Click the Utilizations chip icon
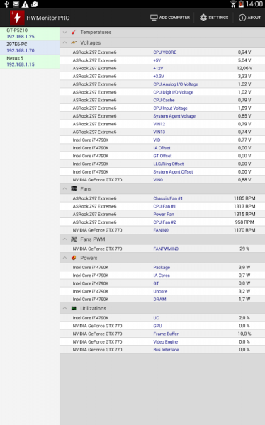Image resolution: width=265 pixels, height=425 pixels. [x=74, y=308]
